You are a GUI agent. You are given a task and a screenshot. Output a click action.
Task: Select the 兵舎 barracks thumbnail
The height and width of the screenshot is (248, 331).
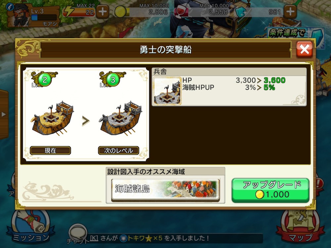[x=167, y=91]
